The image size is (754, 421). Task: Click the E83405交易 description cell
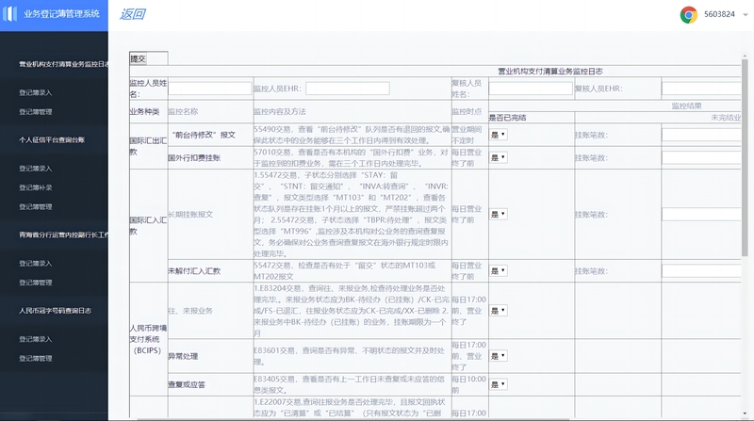tap(352, 384)
